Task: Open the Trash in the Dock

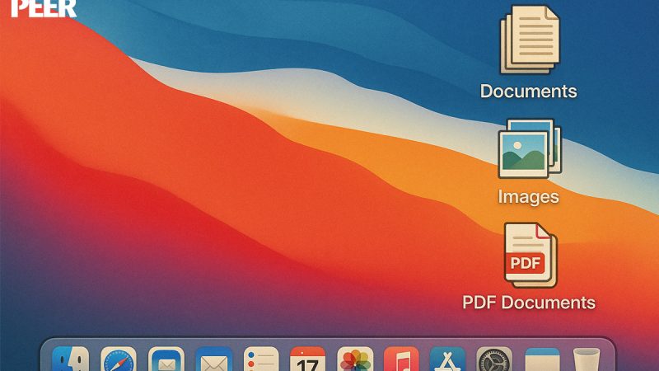Action: 587,359
